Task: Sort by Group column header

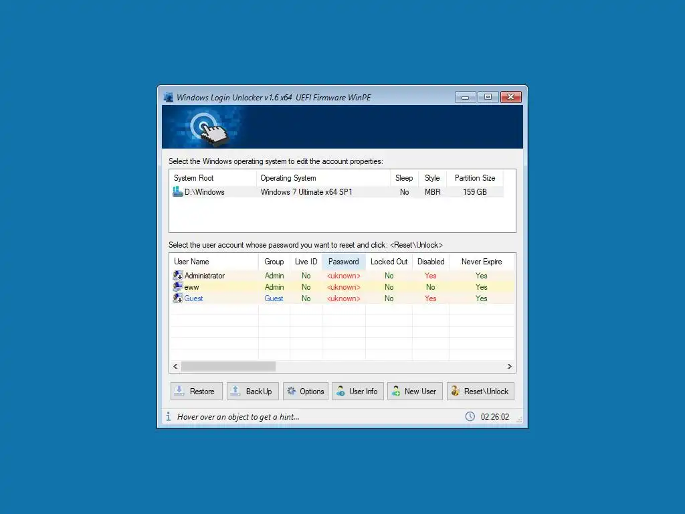Action: [274, 262]
